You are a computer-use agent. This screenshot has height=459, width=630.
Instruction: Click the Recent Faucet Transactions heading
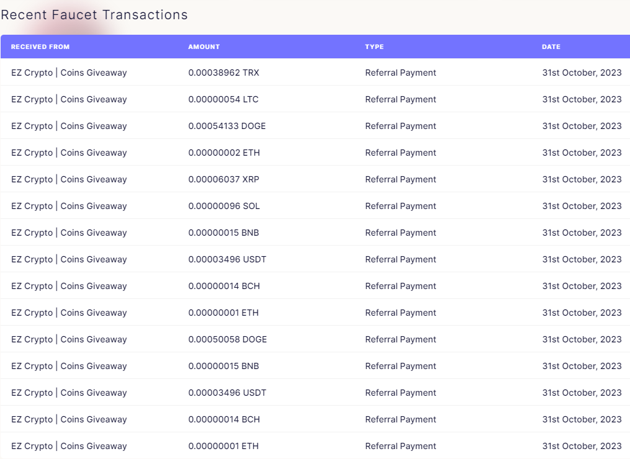(94, 15)
